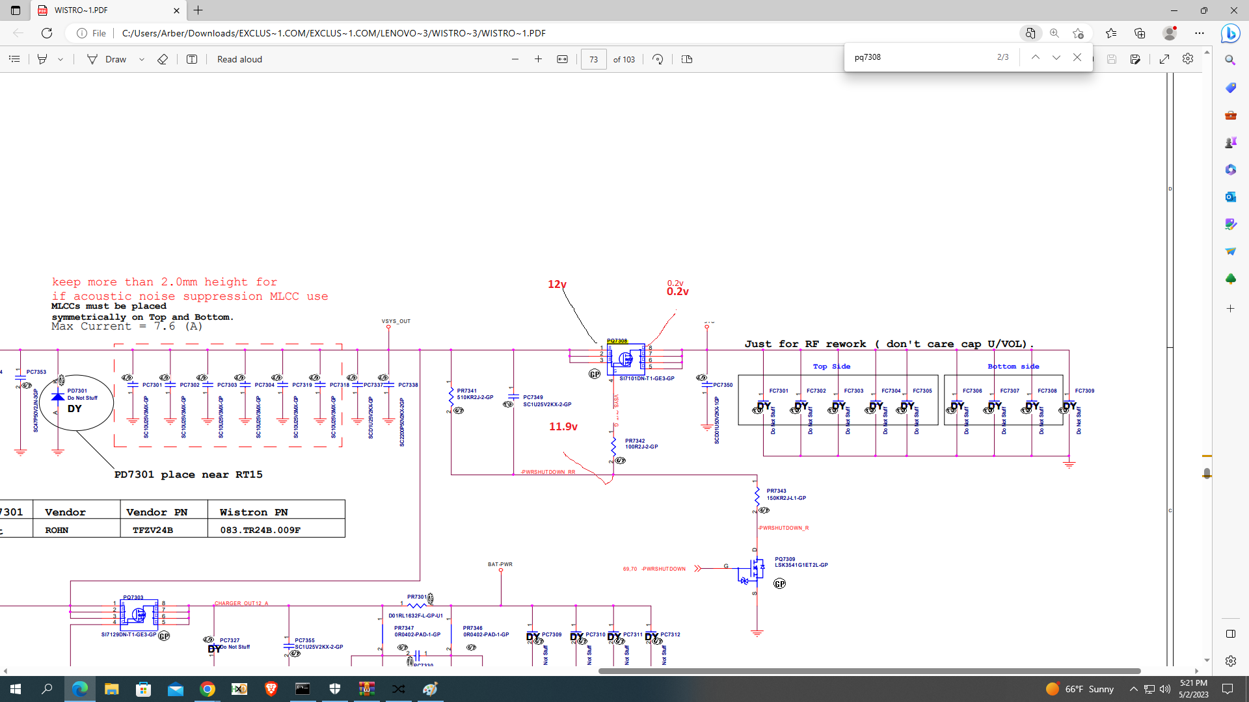Viewport: 1249px width, 702px height.
Task: Launch Google Chrome from taskbar
Action: [207, 689]
